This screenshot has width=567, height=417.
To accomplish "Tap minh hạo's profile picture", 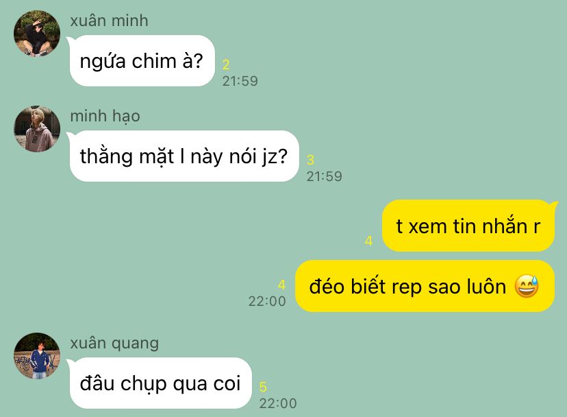I will [37, 129].
